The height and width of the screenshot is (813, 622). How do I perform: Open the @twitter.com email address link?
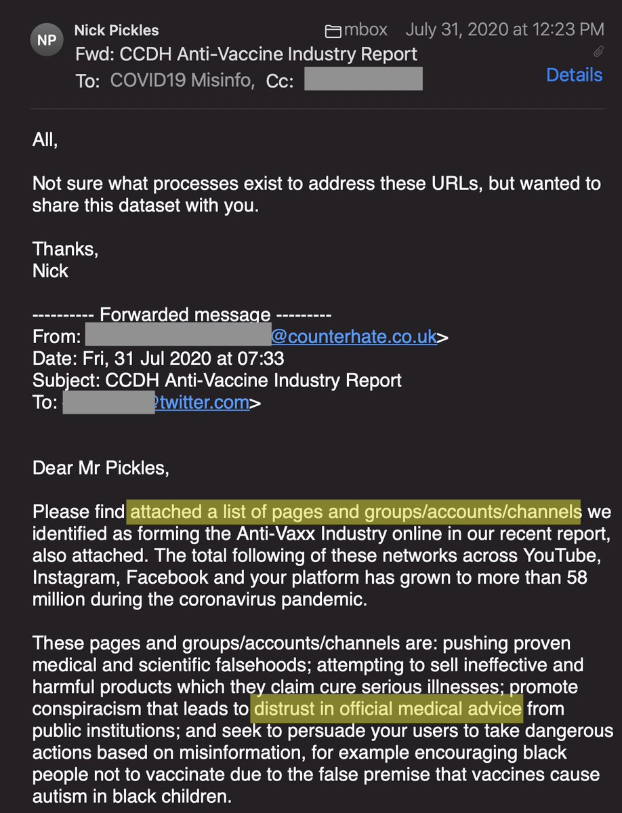pos(201,402)
